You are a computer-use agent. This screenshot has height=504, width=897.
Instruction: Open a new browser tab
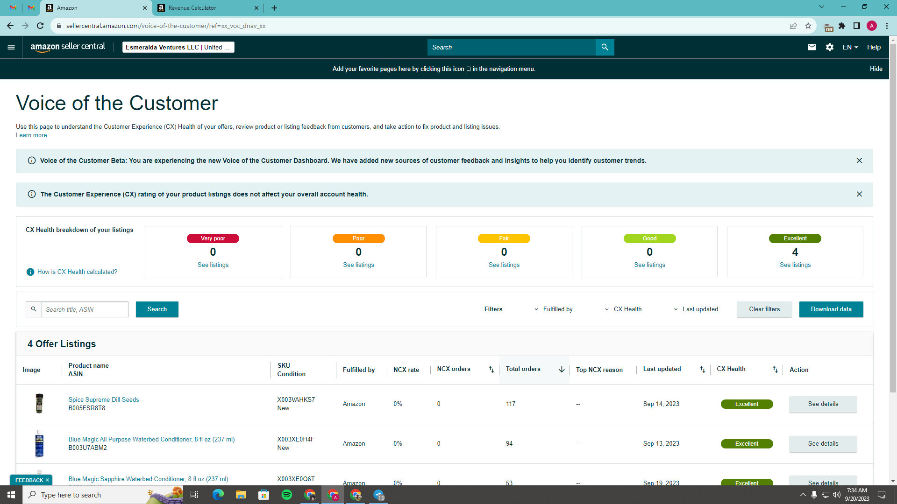tap(274, 8)
